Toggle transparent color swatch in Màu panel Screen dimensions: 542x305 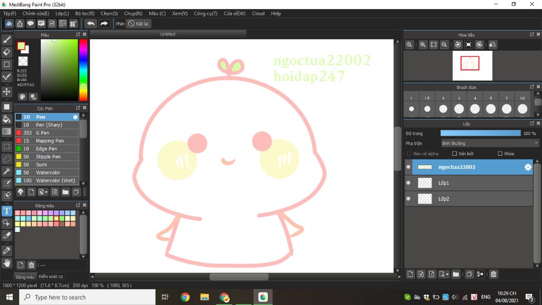tap(23, 61)
